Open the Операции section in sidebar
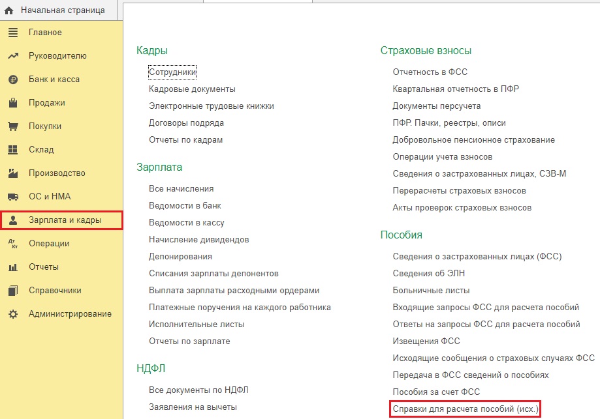Screen dimensions: 600x419 (48, 244)
